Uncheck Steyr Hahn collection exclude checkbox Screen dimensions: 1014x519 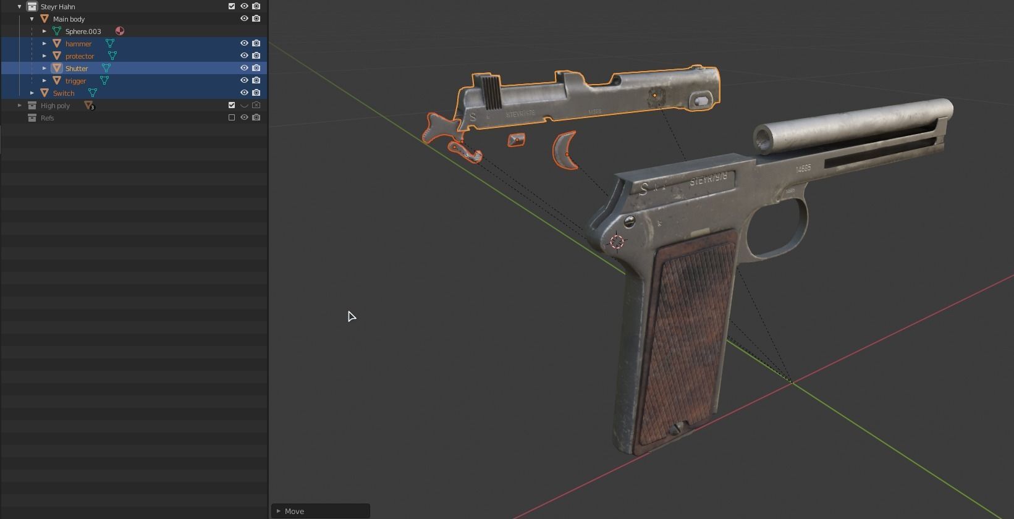coord(232,6)
